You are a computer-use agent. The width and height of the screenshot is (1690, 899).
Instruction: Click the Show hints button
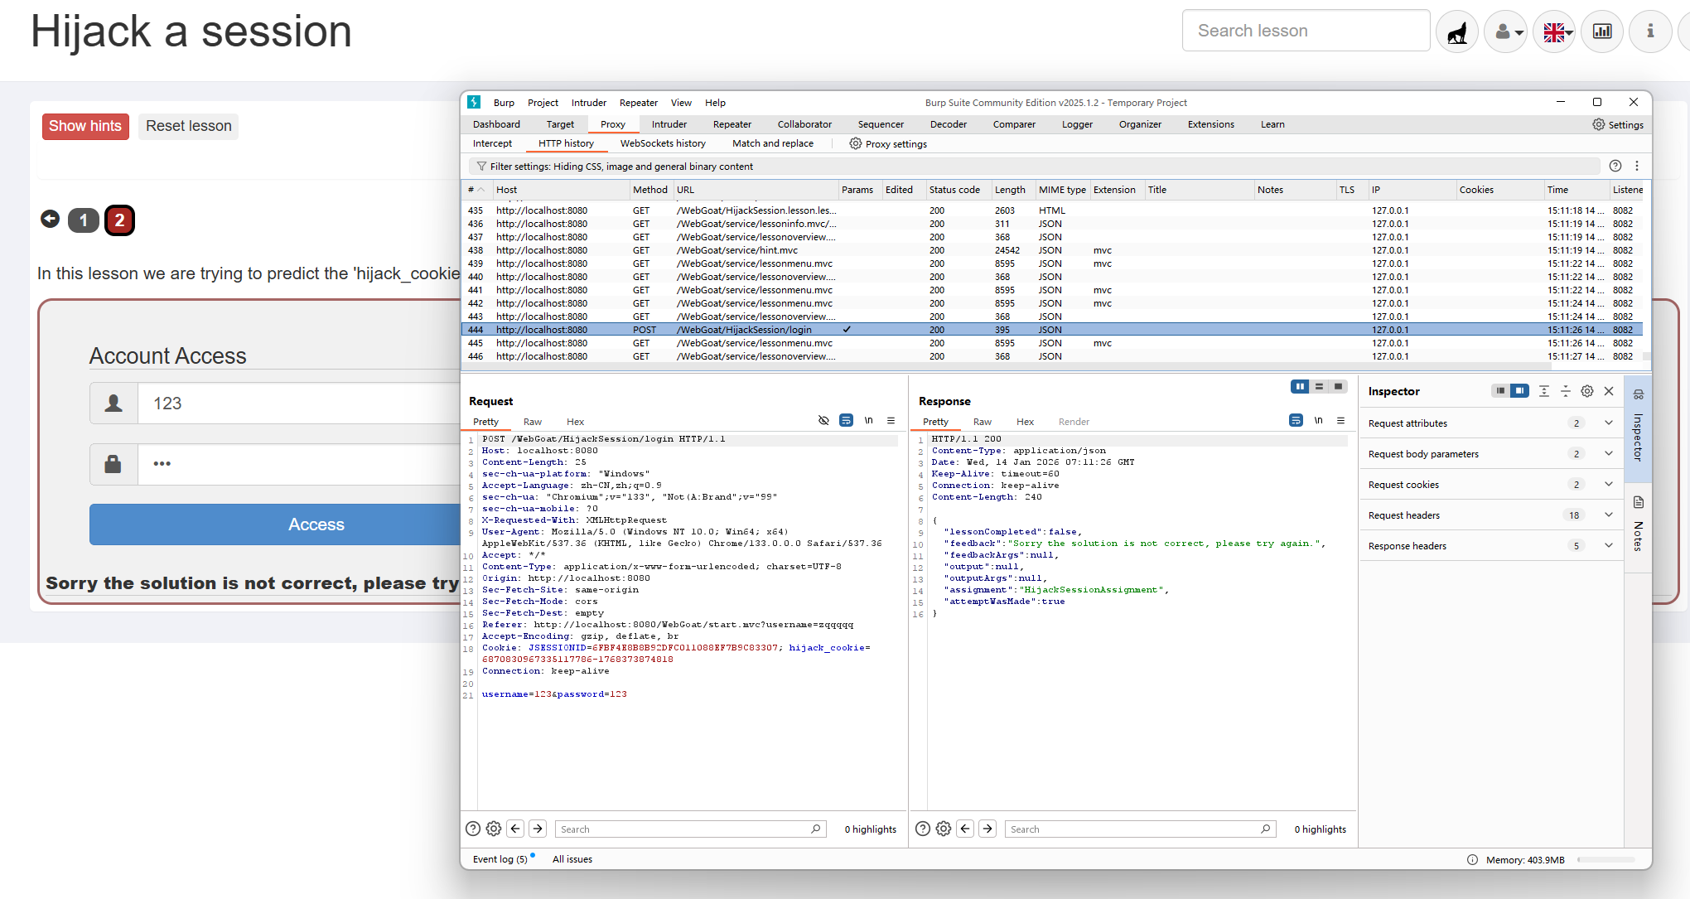85,126
